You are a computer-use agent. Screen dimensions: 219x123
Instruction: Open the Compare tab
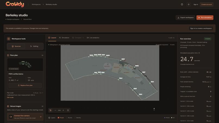coord(78,38)
